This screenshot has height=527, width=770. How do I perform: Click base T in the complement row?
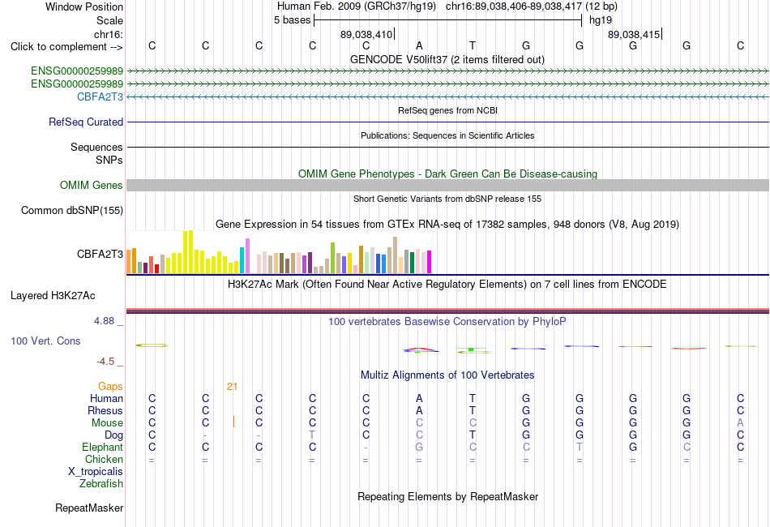473,45
